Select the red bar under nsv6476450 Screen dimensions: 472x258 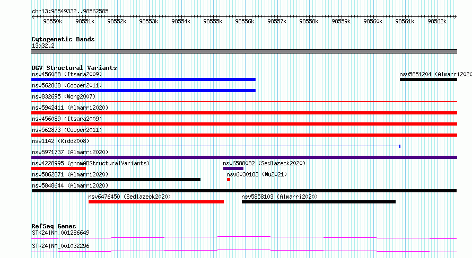point(156,202)
